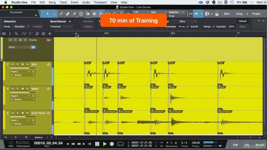Open the Mix console button

(247, 145)
